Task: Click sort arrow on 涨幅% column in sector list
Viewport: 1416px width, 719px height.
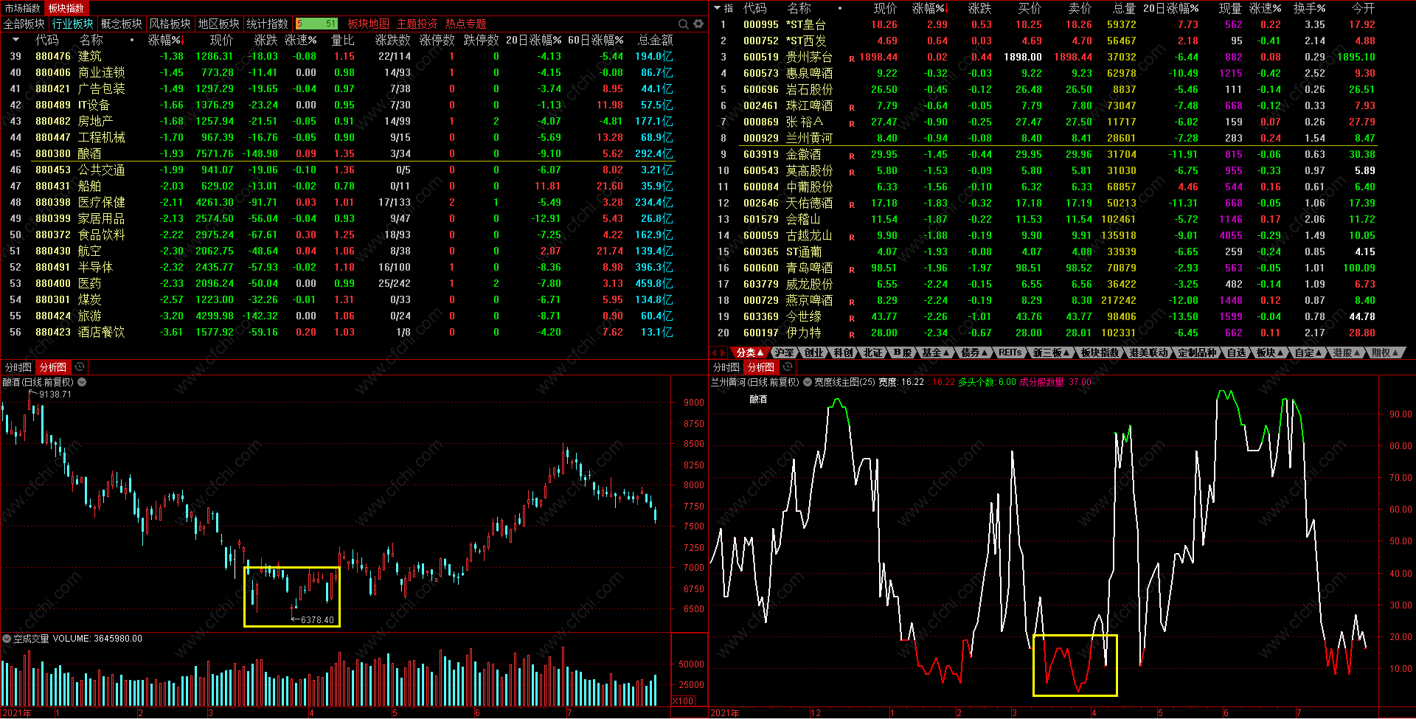Action: pyautogui.click(x=182, y=41)
